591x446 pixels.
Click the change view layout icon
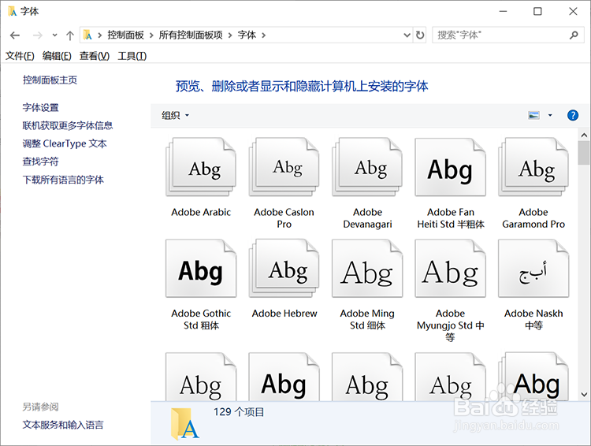click(533, 115)
